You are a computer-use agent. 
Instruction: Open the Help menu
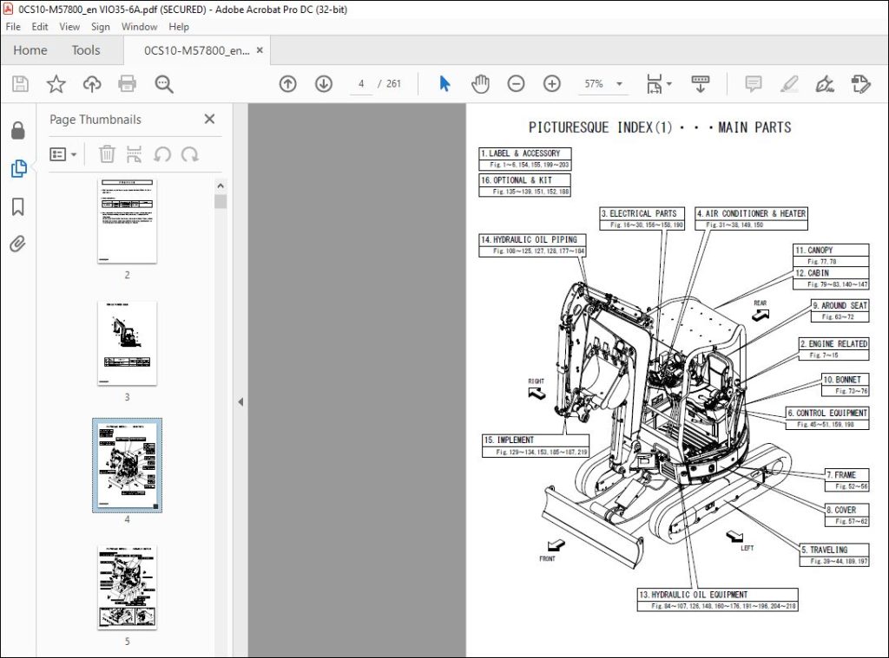tap(179, 27)
